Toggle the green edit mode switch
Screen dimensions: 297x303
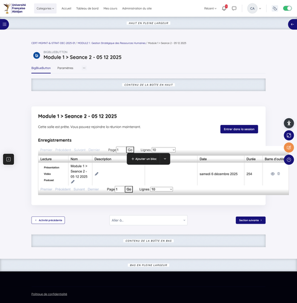[x=287, y=8]
